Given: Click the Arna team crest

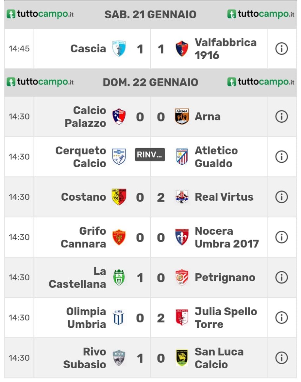Looking at the screenshot, I should pyautogui.click(x=182, y=117).
